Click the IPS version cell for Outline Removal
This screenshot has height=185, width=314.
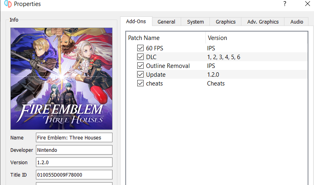pyautogui.click(x=211, y=66)
